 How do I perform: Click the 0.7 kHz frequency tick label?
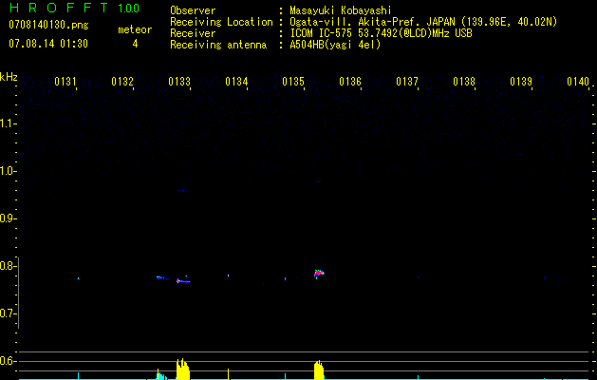(x=7, y=313)
